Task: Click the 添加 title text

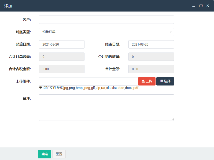Action: click(x=8, y=6)
